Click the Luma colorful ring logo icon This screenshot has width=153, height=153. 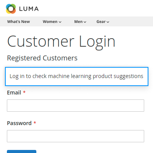click(x=11, y=9)
